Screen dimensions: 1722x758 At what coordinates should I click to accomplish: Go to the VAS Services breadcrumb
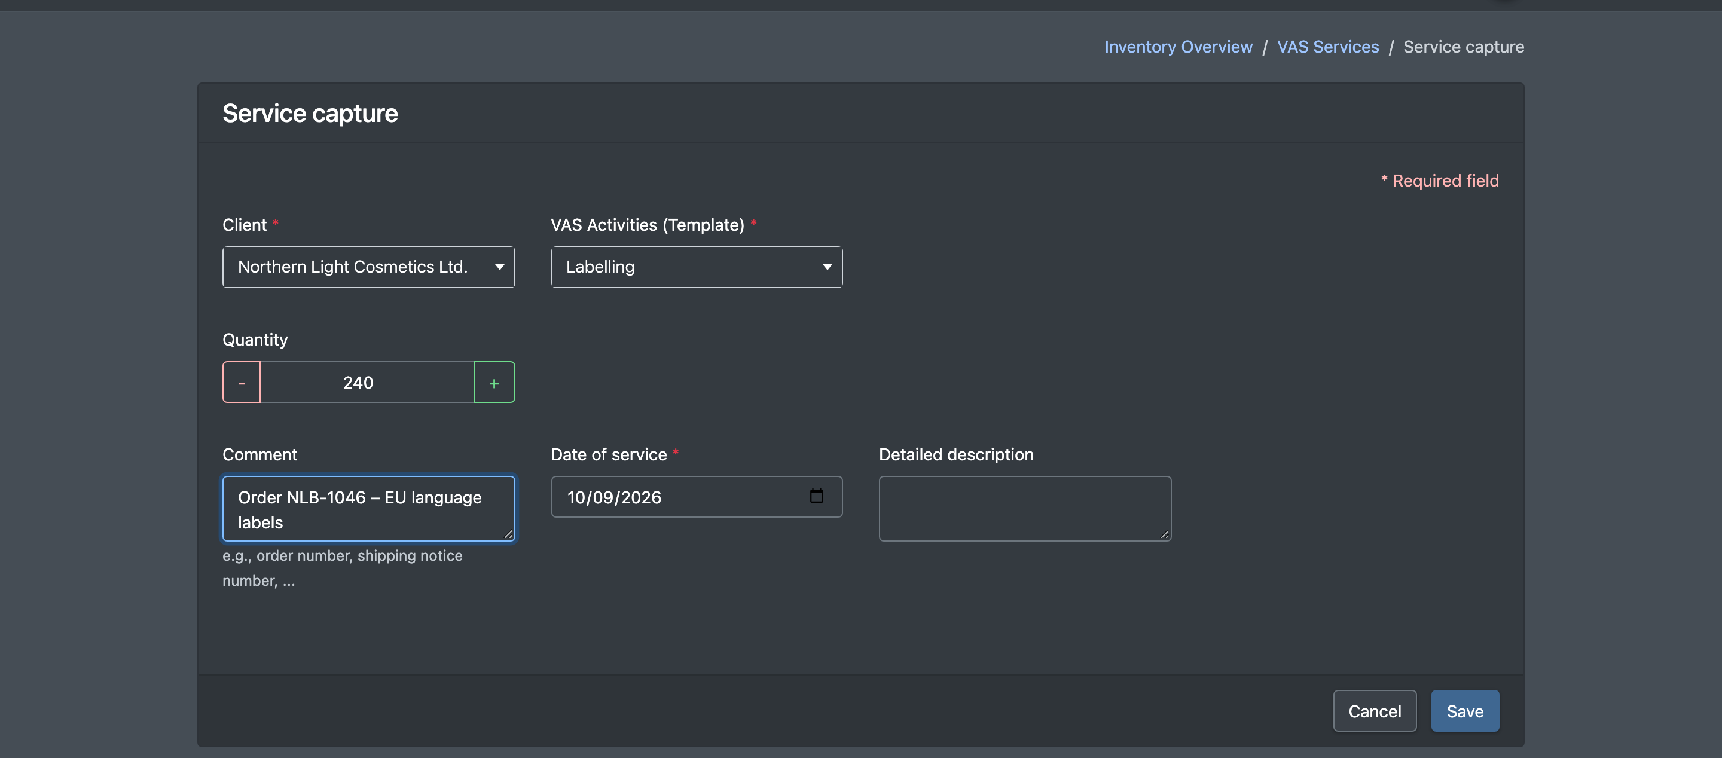1327,47
